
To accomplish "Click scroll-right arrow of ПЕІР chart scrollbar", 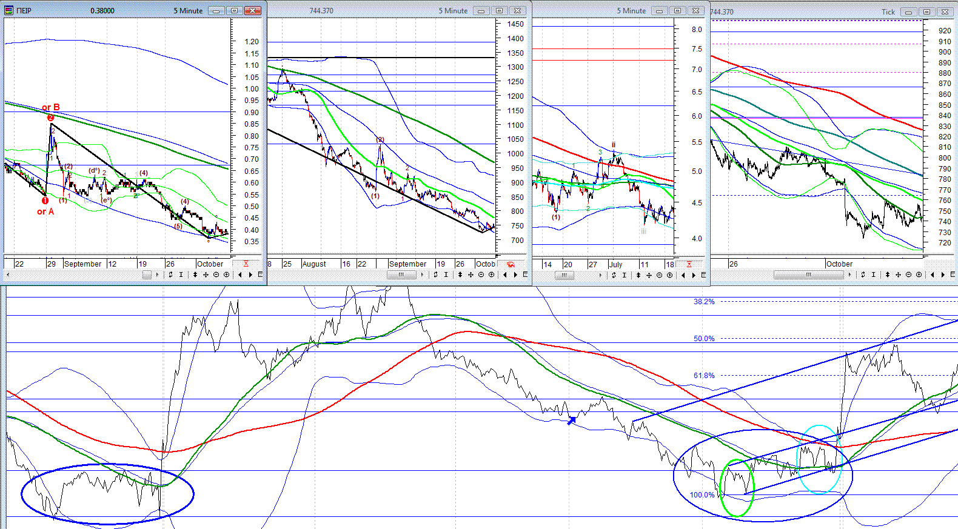I will [157, 274].
